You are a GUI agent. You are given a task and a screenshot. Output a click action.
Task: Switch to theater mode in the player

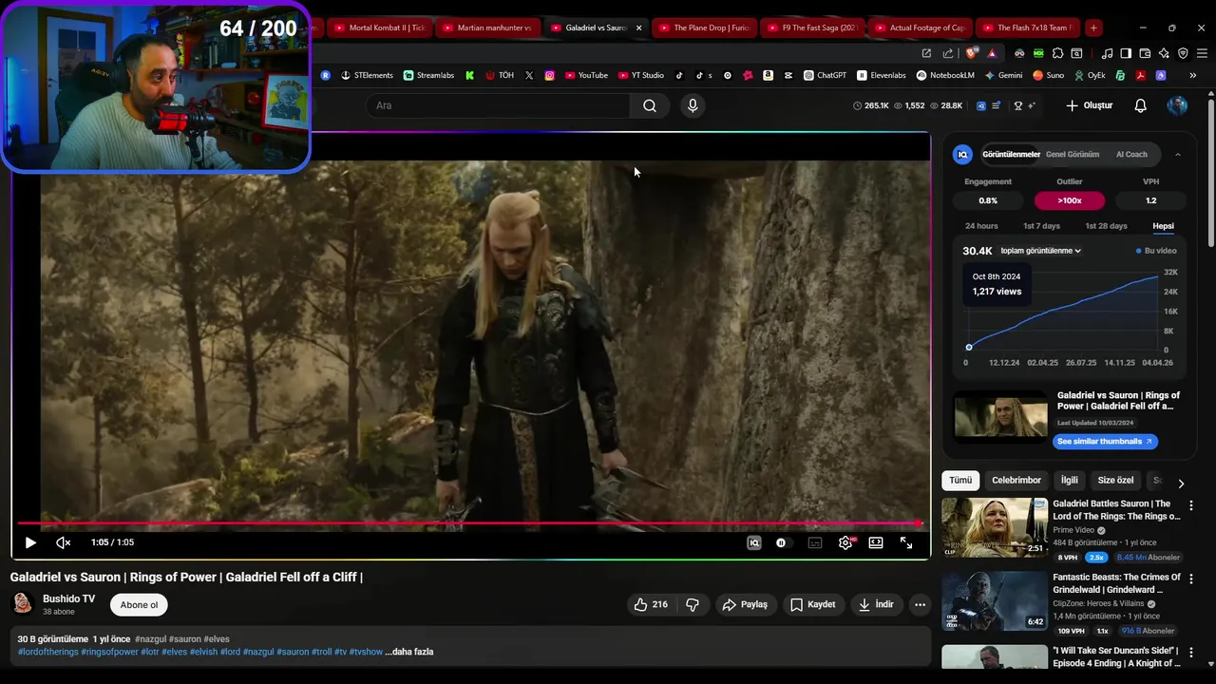click(876, 542)
